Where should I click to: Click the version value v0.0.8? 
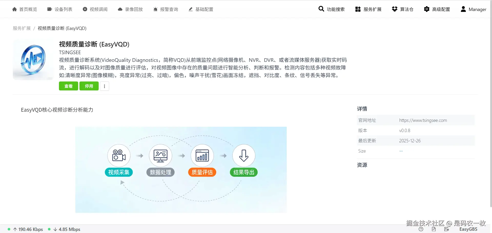coord(405,131)
